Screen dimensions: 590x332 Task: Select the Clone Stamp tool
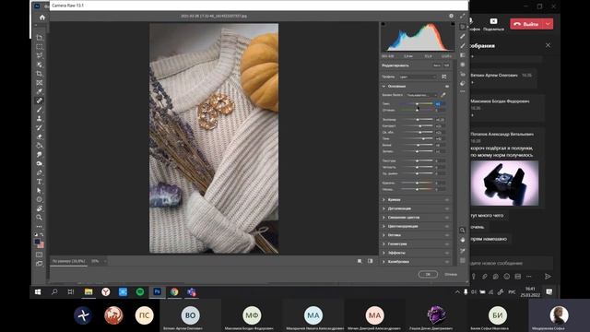(x=39, y=119)
